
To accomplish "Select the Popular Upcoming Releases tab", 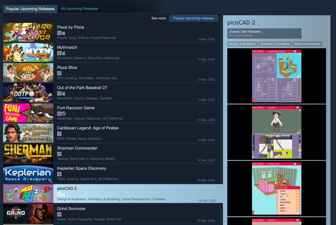I will 30,9.
